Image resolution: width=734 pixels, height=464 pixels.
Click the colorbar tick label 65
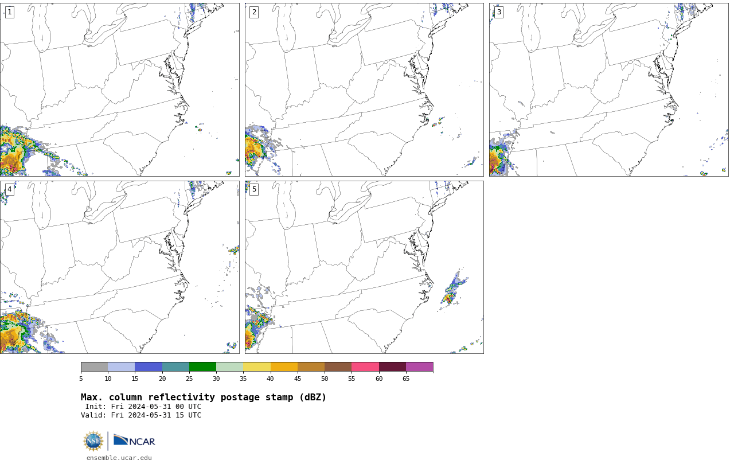point(406,379)
